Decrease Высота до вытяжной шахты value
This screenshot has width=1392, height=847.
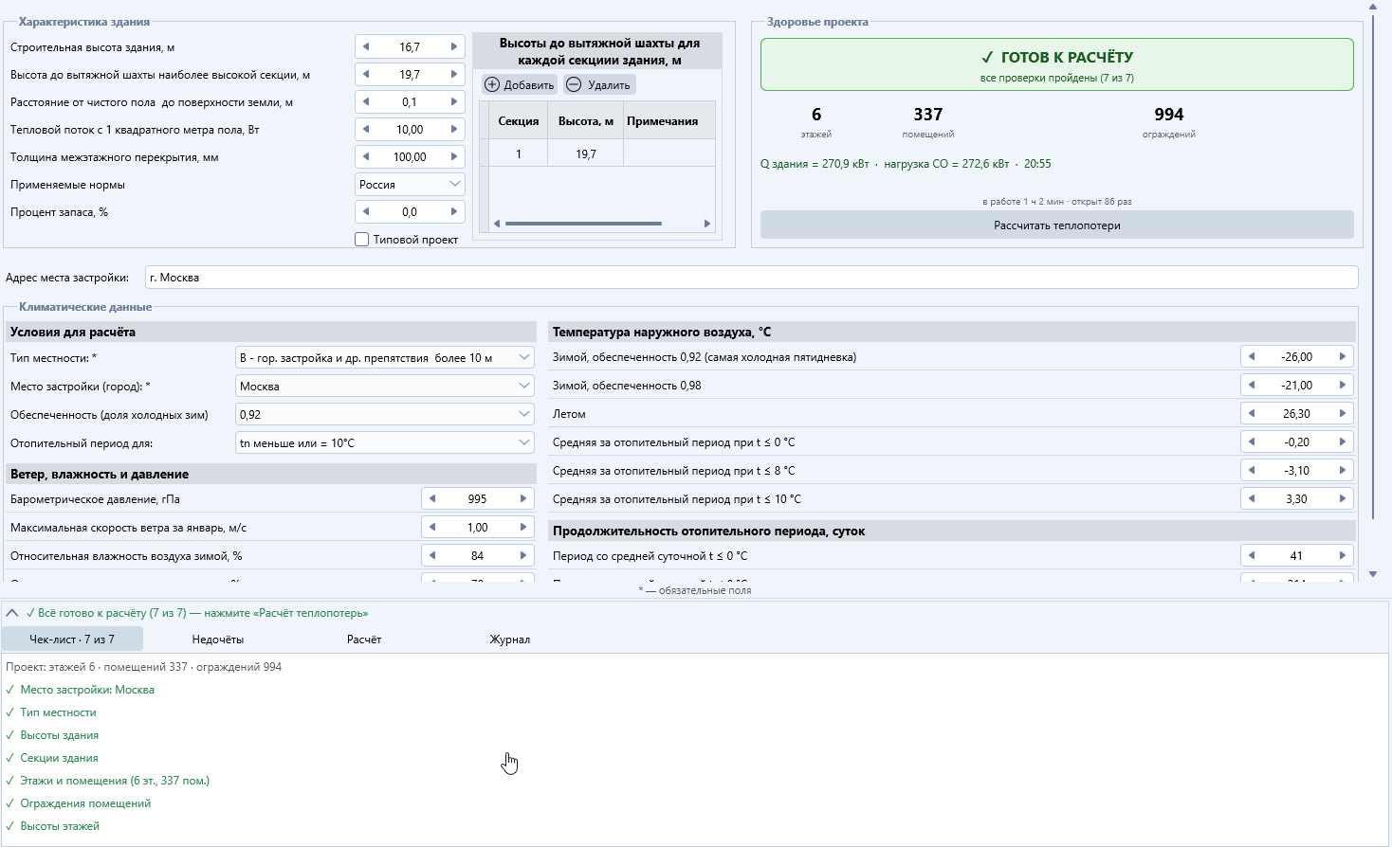(366, 74)
